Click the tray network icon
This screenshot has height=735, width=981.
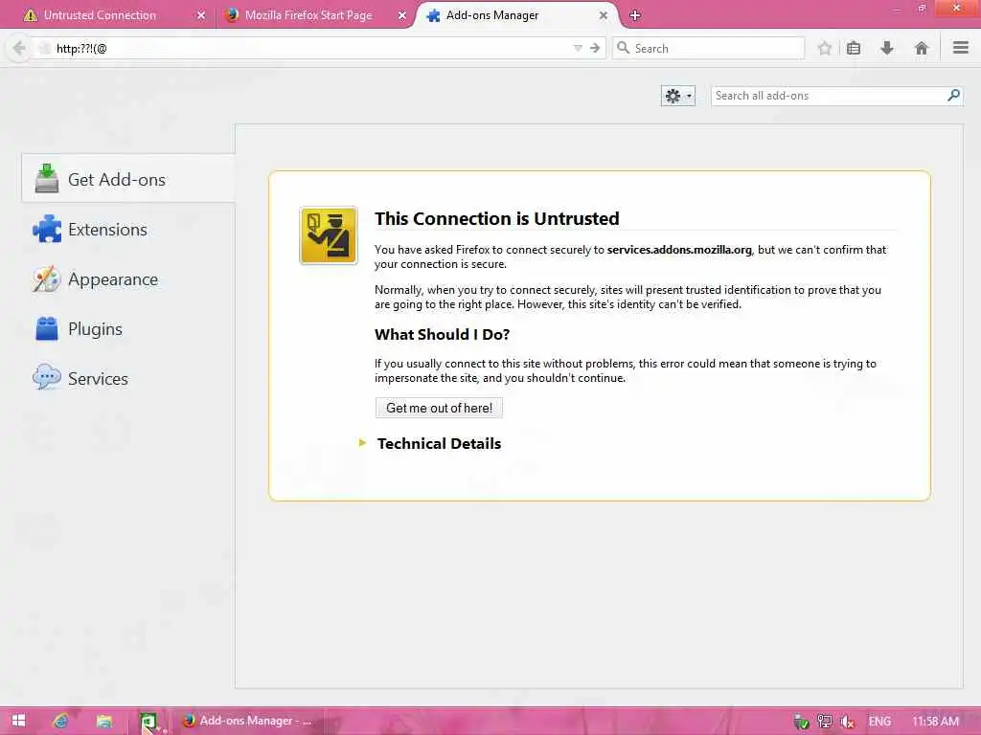coord(825,722)
